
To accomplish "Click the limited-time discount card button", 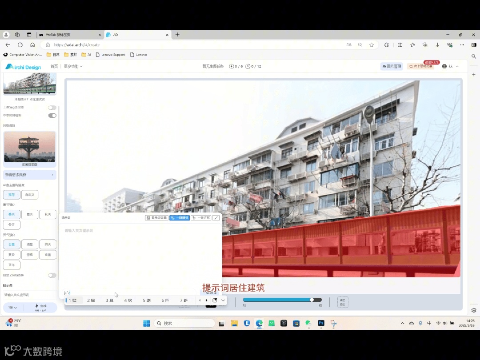I will (x=421, y=66).
